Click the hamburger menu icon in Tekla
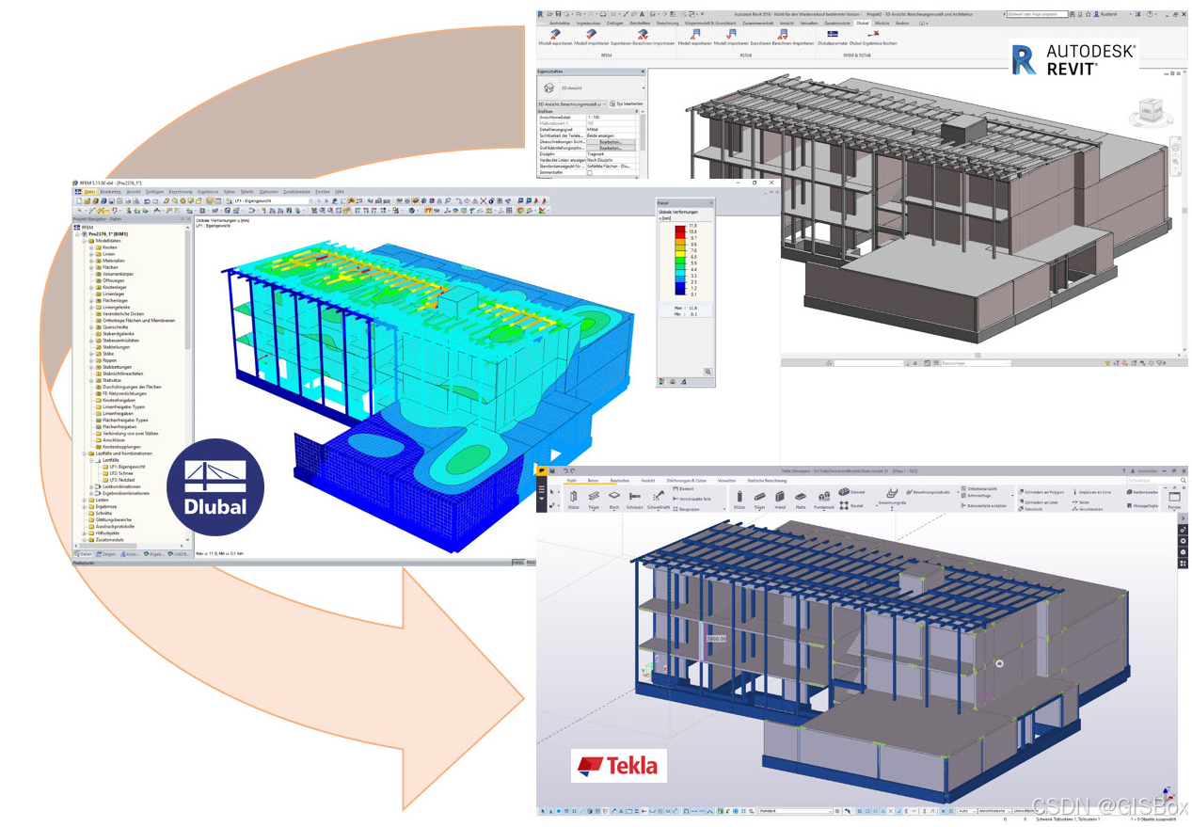 point(543,488)
